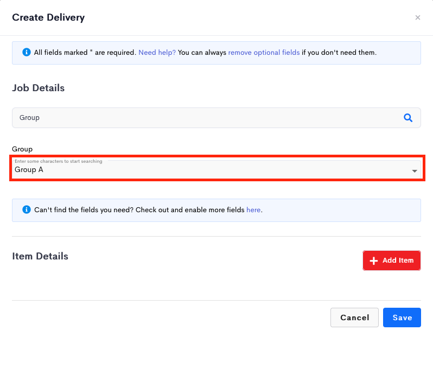This screenshot has height=381, width=433.
Task: Click the red Add Item button
Action: tap(391, 261)
